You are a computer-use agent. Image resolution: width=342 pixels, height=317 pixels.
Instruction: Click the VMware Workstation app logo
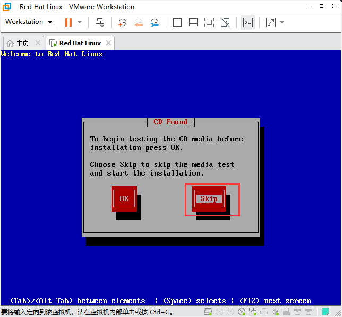(x=7, y=6)
